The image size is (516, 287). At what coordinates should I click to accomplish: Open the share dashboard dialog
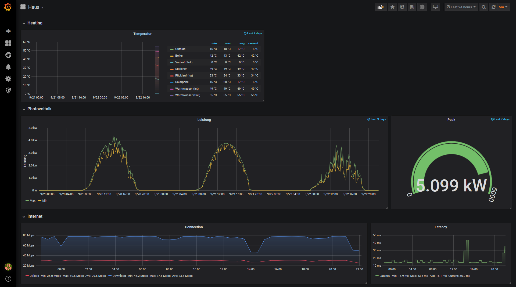[x=402, y=7]
